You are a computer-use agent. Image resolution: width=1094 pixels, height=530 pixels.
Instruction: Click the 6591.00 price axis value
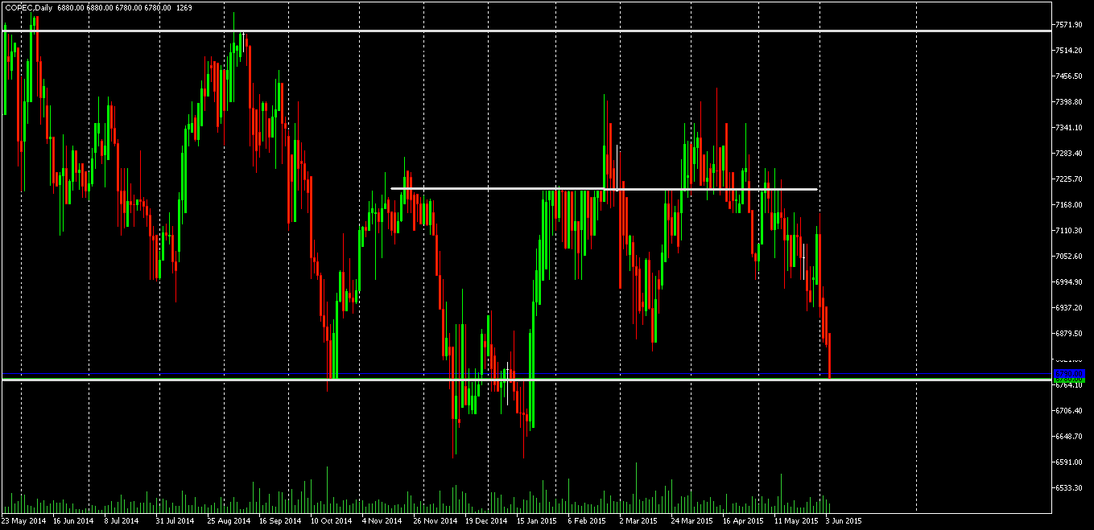[x=1071, y=462]
